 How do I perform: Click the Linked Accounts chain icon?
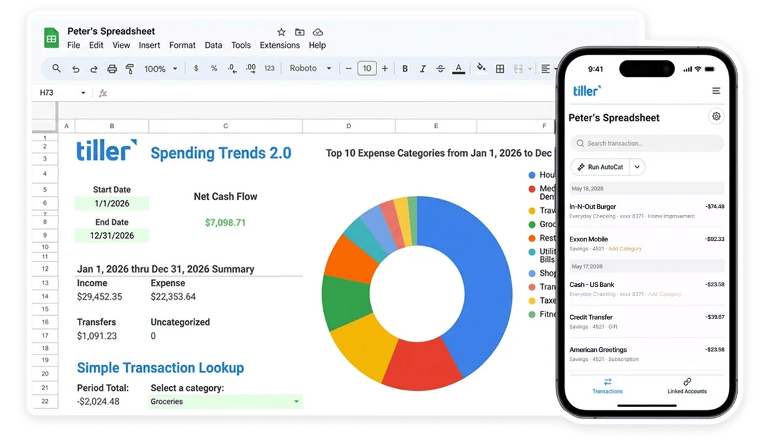pos(687,381)
